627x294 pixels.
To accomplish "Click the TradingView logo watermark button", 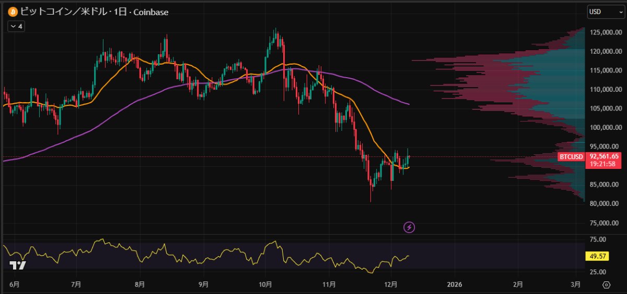I will [x=18, y=265].
